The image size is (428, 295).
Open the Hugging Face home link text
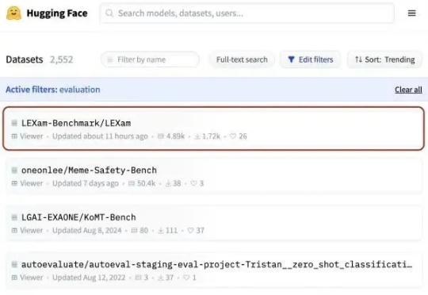[x=57, y=13]
